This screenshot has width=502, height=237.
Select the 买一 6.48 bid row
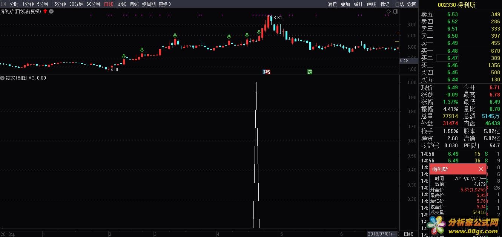pos(460,51)
